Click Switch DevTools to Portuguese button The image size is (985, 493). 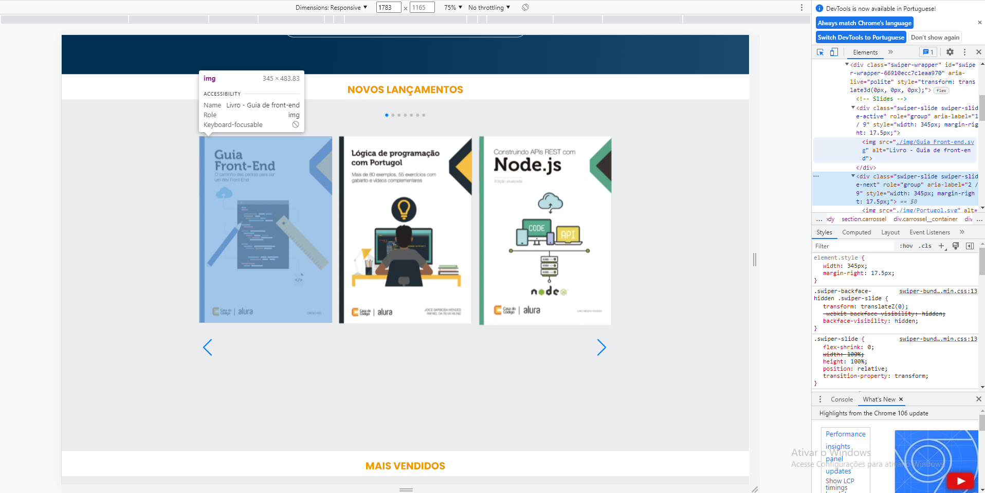(x=861, y=38)
